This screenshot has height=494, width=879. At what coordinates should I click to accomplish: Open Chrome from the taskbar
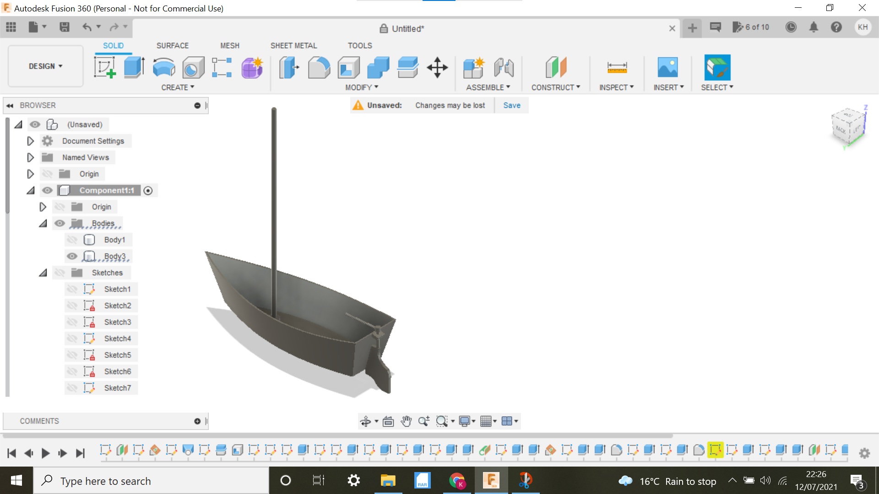tap(456, 480)
